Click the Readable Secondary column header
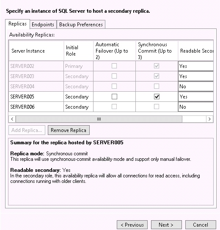Screen dimensions: 220x230 (196, 51)
